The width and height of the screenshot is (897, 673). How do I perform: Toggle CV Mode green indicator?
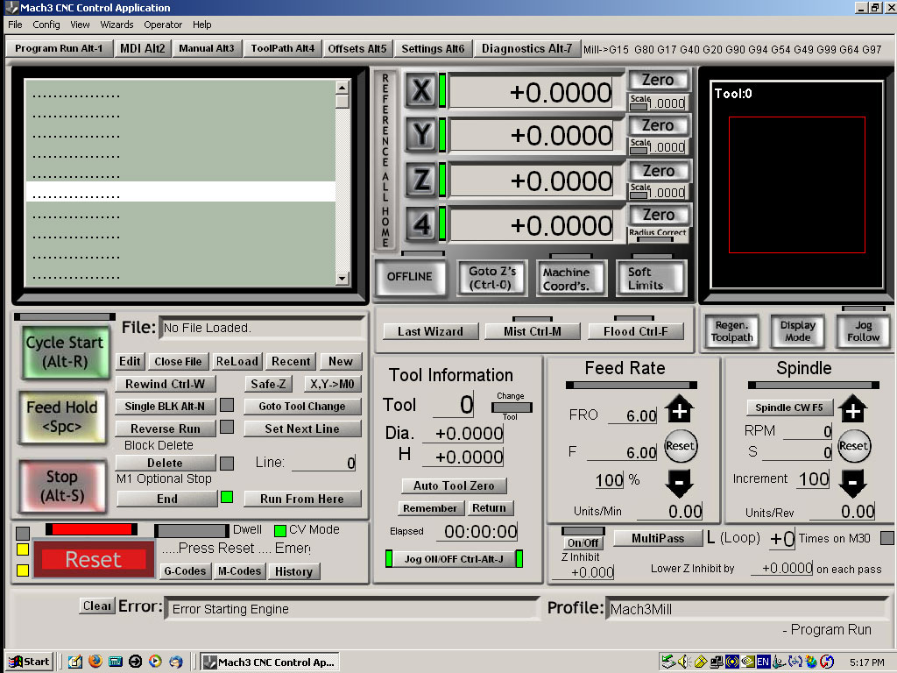click(280, 530)
